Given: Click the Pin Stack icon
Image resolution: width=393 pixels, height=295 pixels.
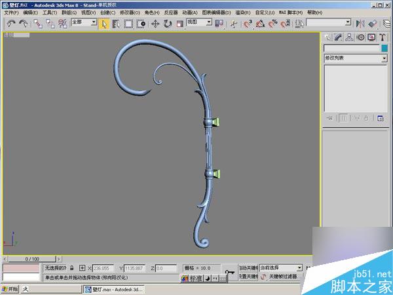Looking at the screenshot, I should pos(330,118).
